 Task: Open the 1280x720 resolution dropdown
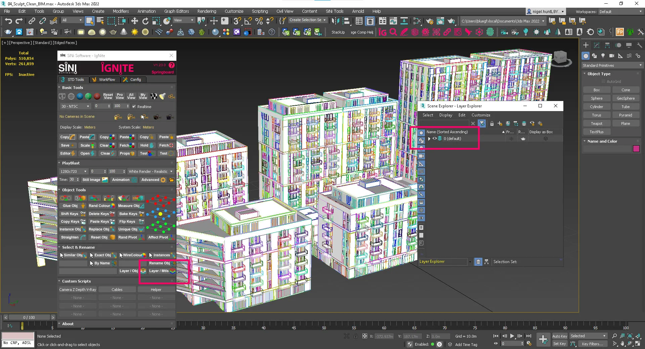(74, 171)
